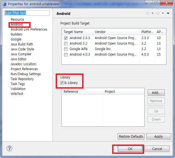This screenshot has height=158, width=175.
Task: Open Javadoc Location page
Action: click(x=23, y=64)
